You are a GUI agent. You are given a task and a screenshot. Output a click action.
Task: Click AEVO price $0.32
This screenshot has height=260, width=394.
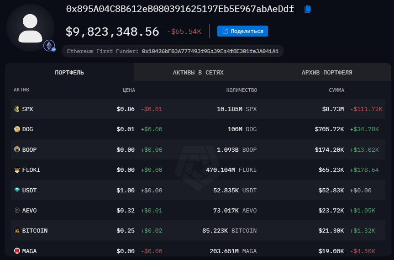tap(126, 211)
